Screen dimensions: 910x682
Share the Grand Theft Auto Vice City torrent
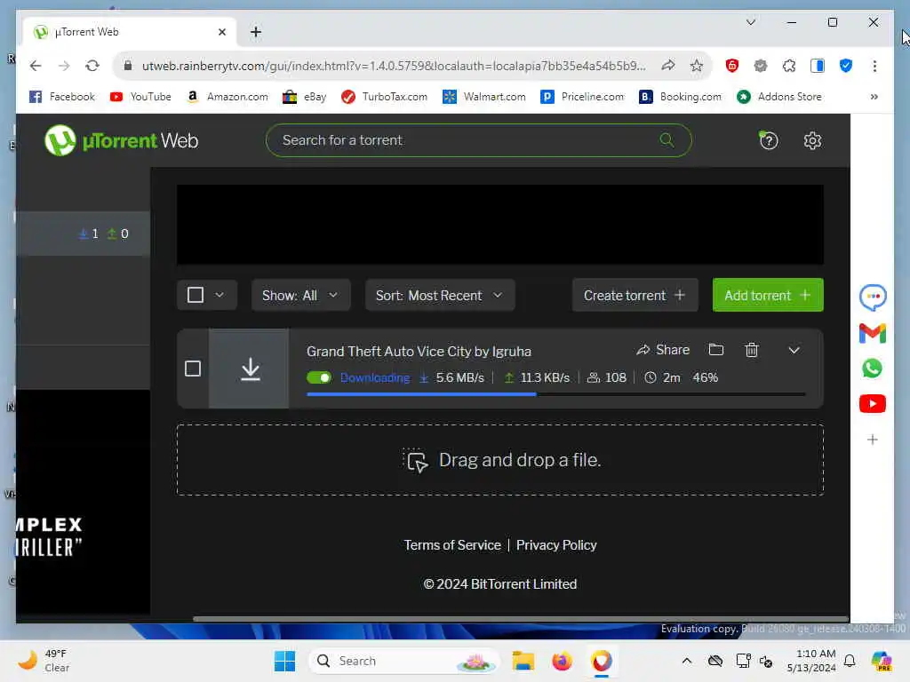(x=663, y=350)
